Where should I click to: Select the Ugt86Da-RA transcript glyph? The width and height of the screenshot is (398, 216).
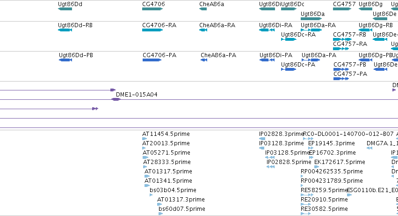311,30
